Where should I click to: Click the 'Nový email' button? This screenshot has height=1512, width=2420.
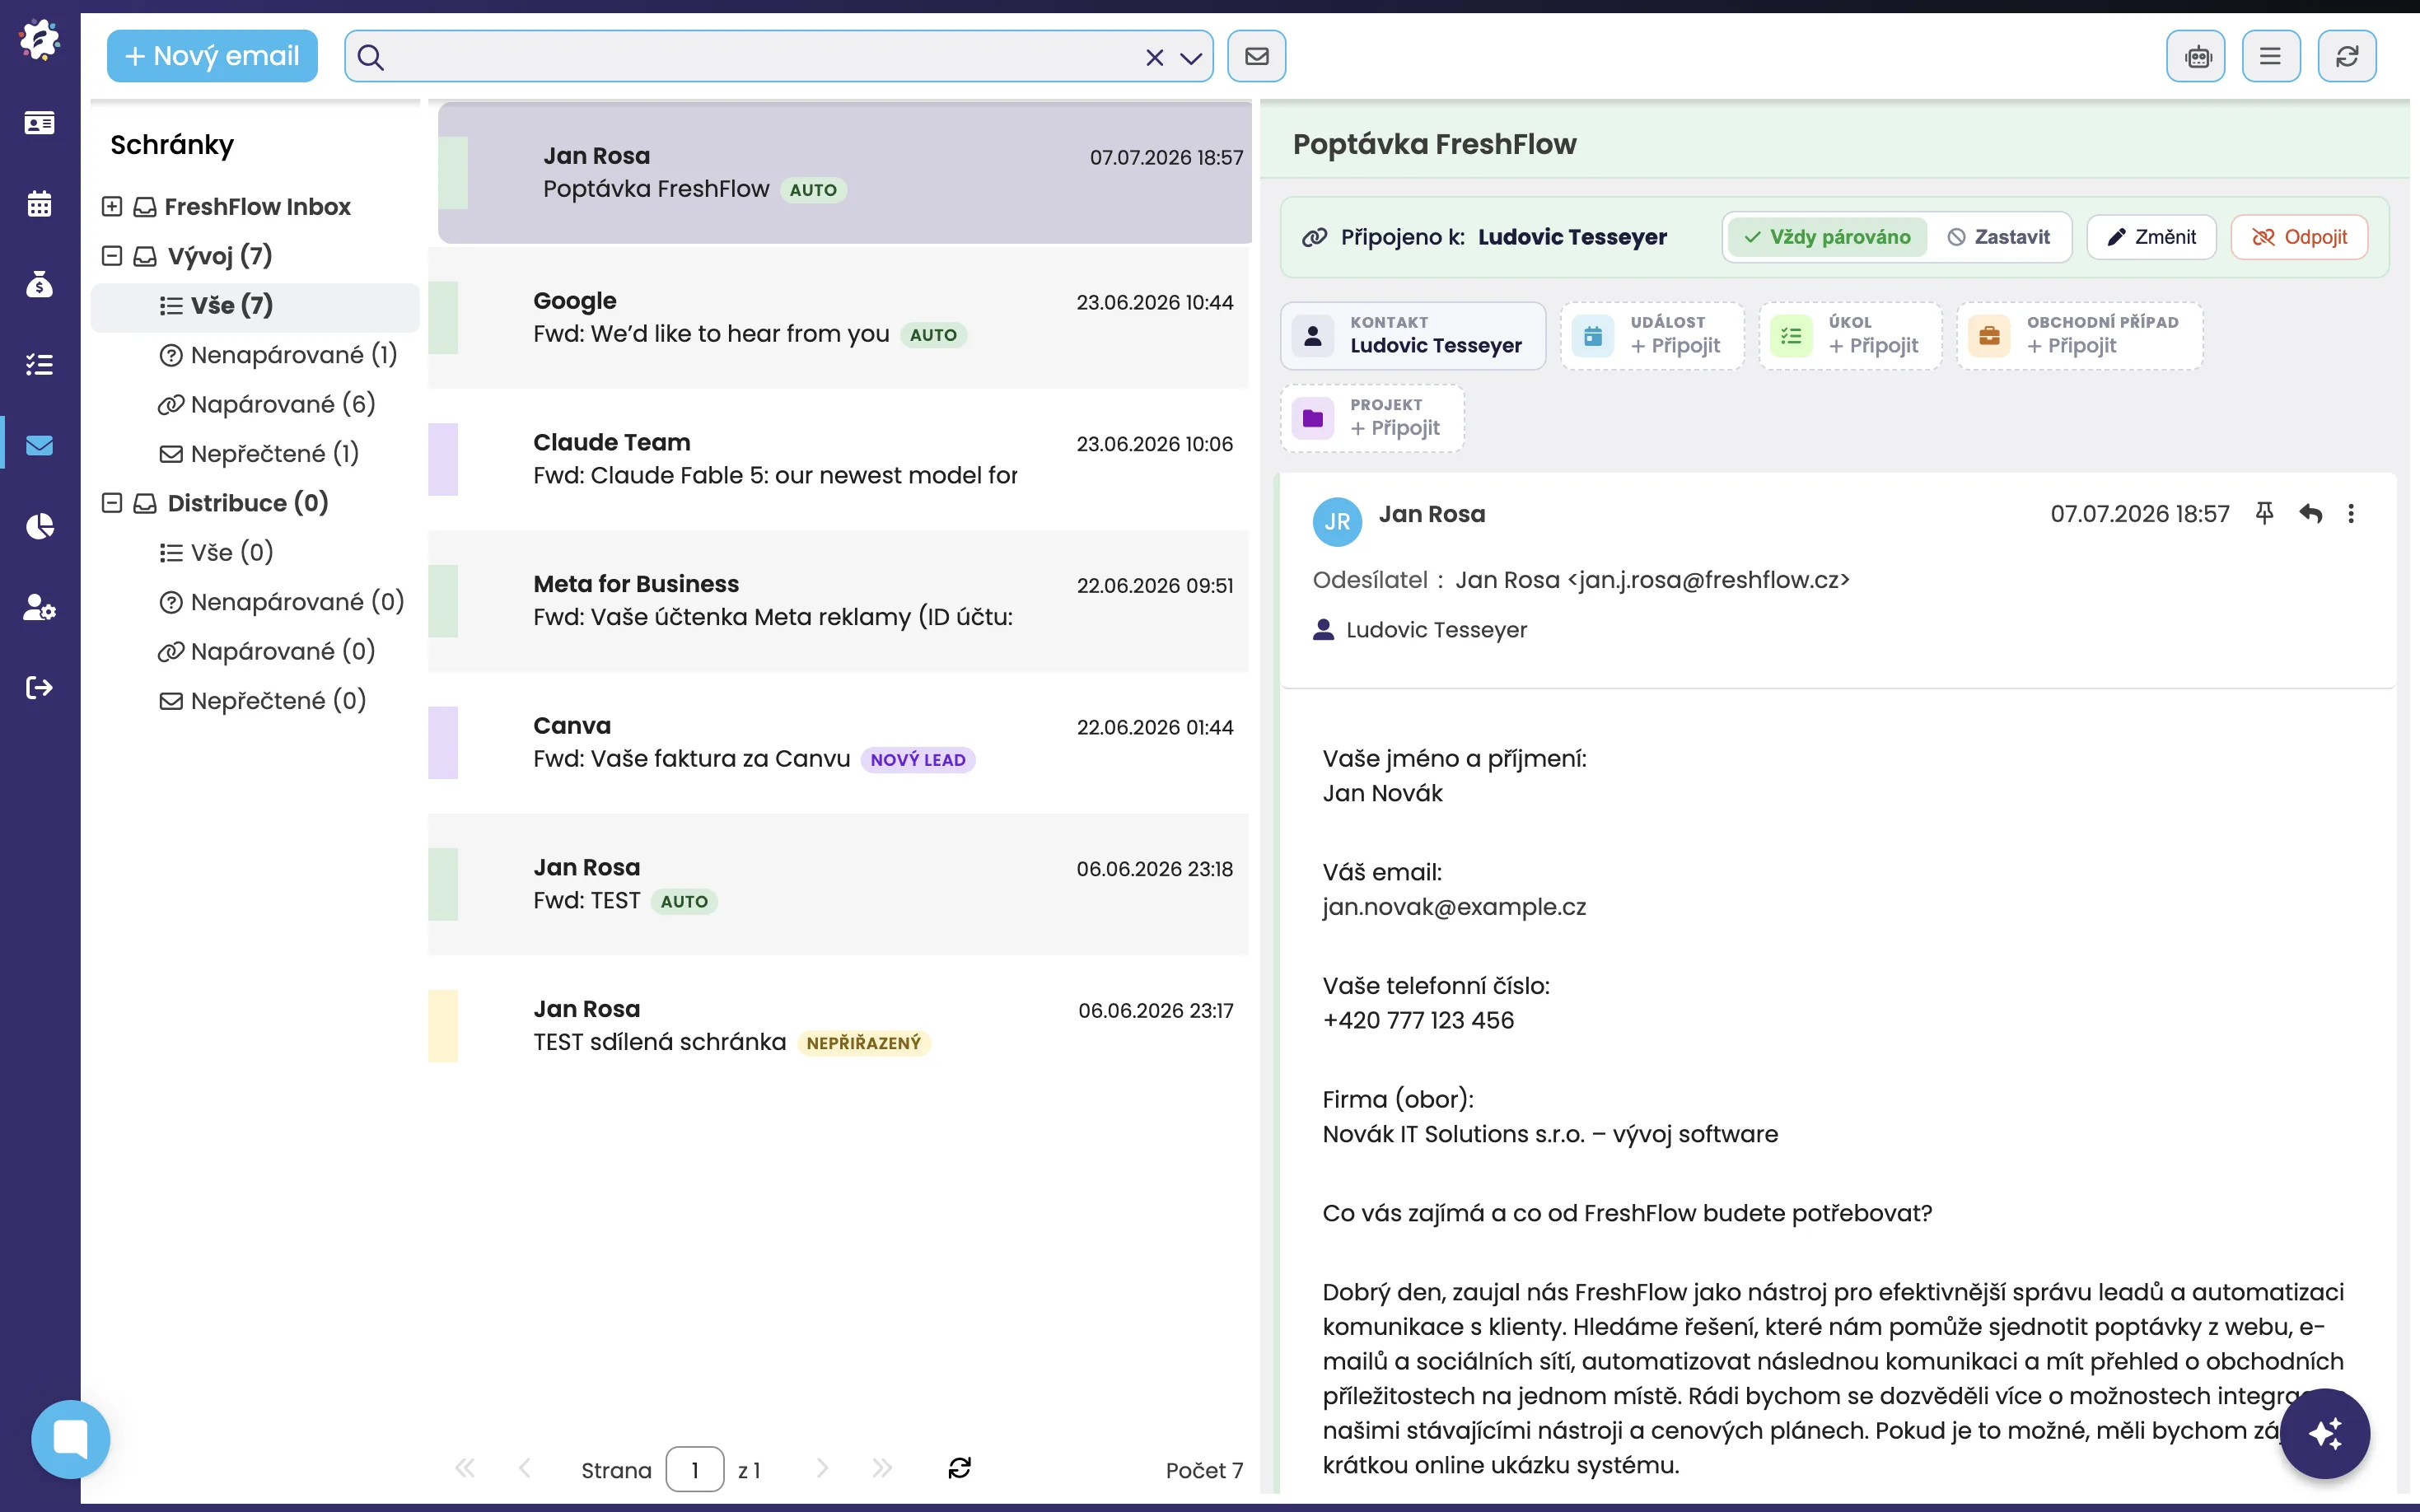tap(212, 56)
